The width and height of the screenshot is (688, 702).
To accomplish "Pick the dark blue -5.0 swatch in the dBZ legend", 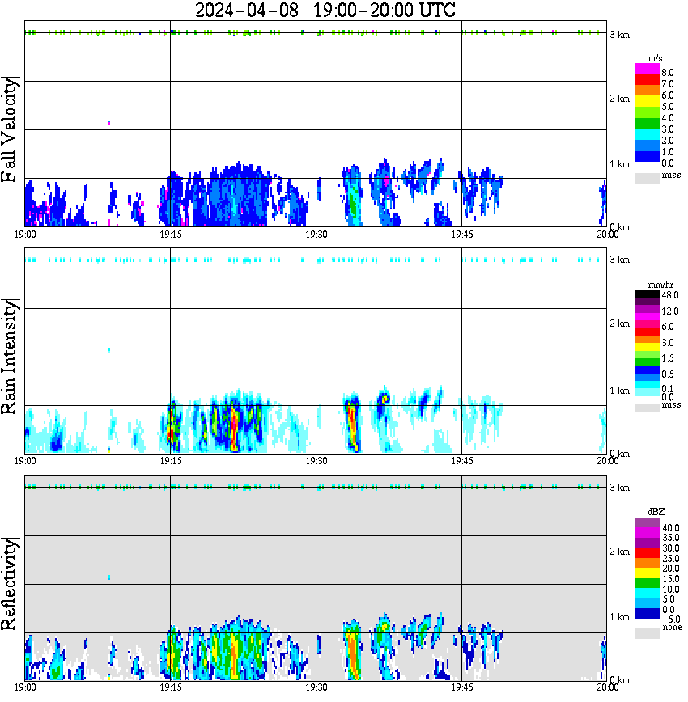I will click(x=647, y=614).
